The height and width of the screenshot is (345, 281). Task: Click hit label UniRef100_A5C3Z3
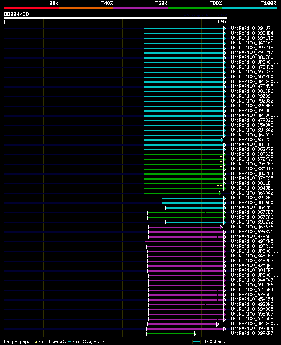point(252,72)
